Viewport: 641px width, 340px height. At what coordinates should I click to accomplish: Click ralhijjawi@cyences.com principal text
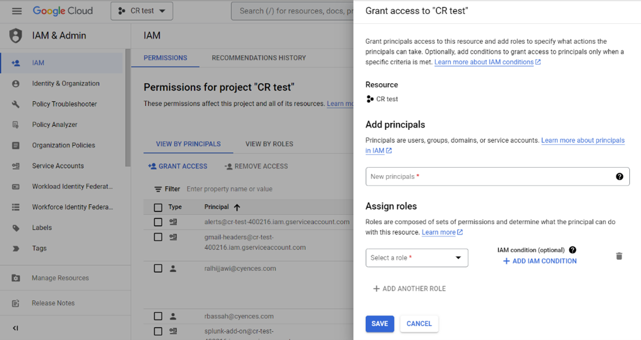pos(240,268)
